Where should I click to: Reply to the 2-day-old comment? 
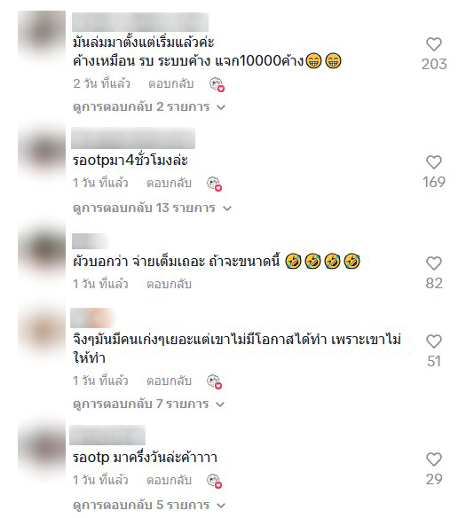click(x=171, y=84)
